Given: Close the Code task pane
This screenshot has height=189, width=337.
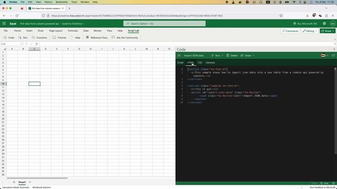Looking at the screenshot, I should (x=334, y=49).
